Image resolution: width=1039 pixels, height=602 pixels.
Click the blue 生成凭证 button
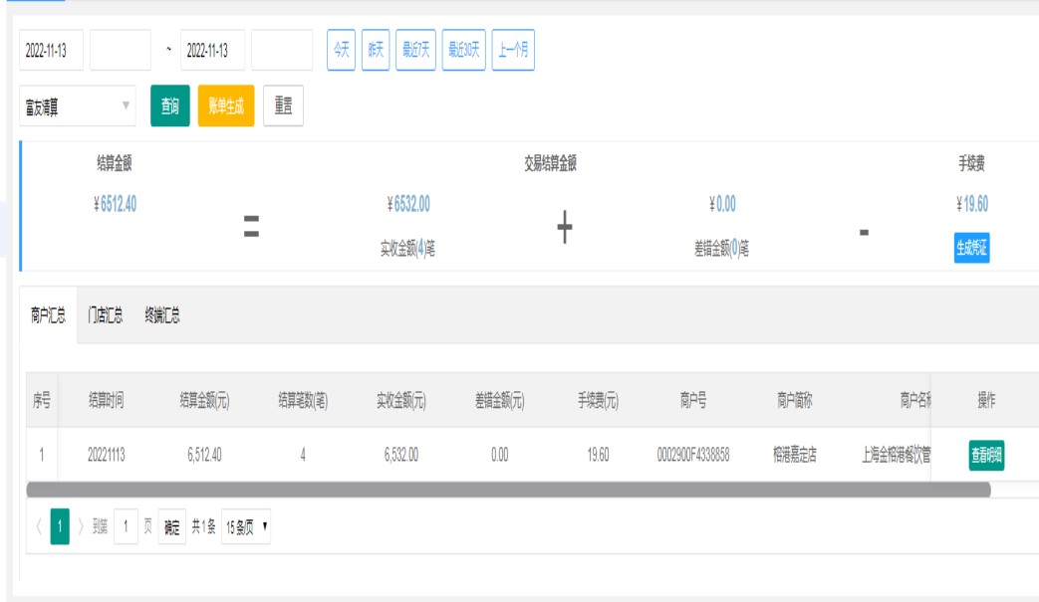pyautogui.click(x=971, y=246)
